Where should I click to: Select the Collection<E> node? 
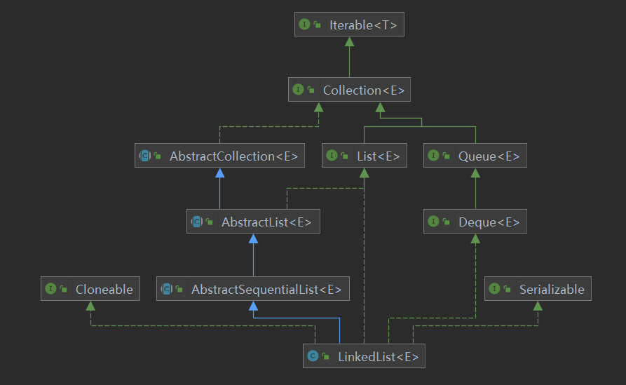pos(349,90)
